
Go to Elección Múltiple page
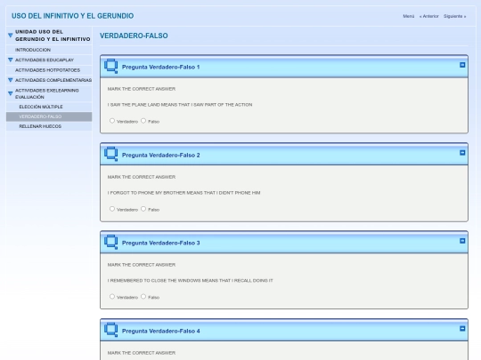click(41, 107)
